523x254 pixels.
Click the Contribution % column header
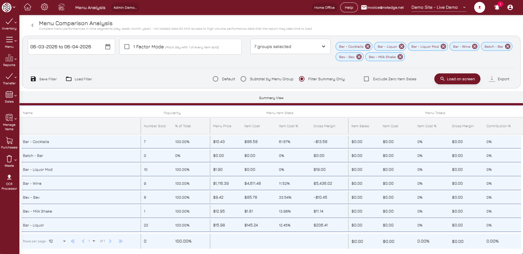click(x=498, y=126)
